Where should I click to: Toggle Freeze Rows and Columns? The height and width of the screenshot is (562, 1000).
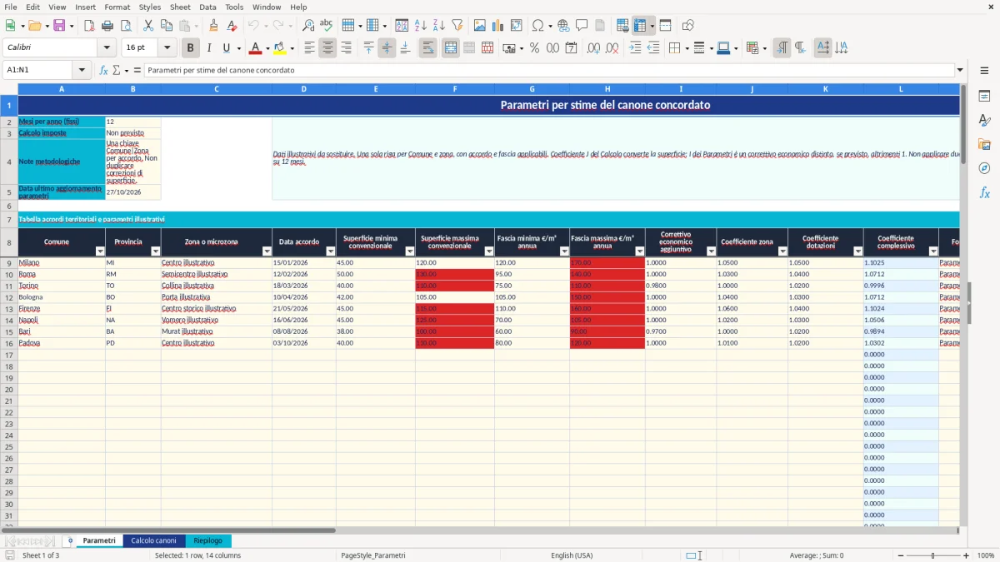639,26
